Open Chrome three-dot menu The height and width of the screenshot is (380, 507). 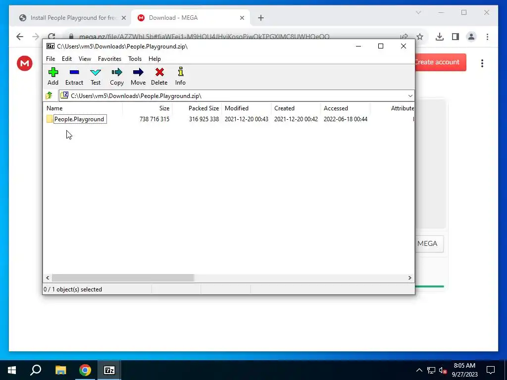click(x=487, y=37)
